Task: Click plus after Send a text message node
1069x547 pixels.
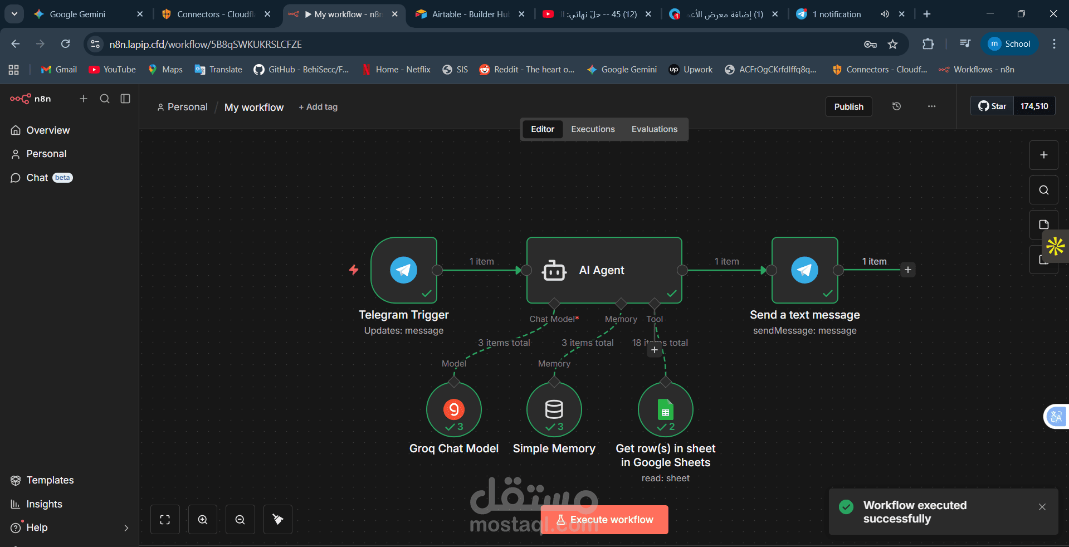Action: 908,270
